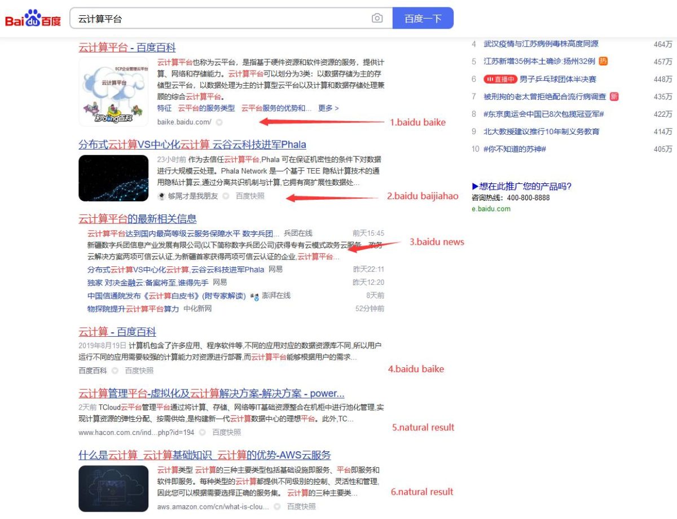The image size is (677, 519).
Task: Open news 独家 对决金融云:备案将至,谁得先手
Action: point(148,282)
